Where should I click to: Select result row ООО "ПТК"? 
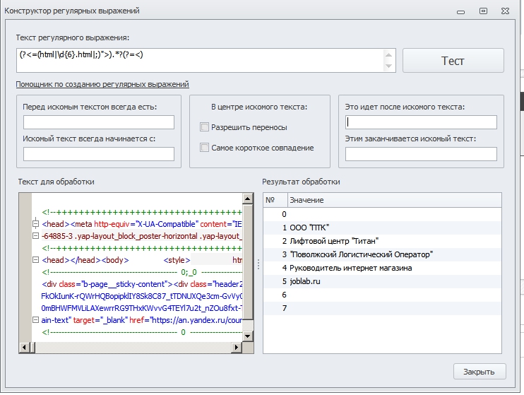pos(382,228)
